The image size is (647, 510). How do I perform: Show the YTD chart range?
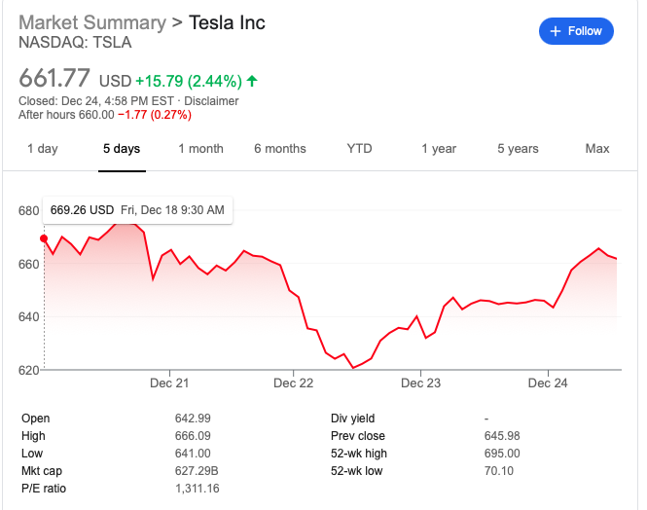pos(359,149)
